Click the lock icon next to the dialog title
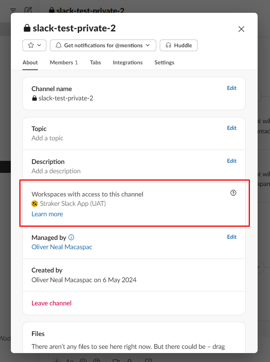Image resolution: width=270 pixels, height=362 pixels. (27, 28)
